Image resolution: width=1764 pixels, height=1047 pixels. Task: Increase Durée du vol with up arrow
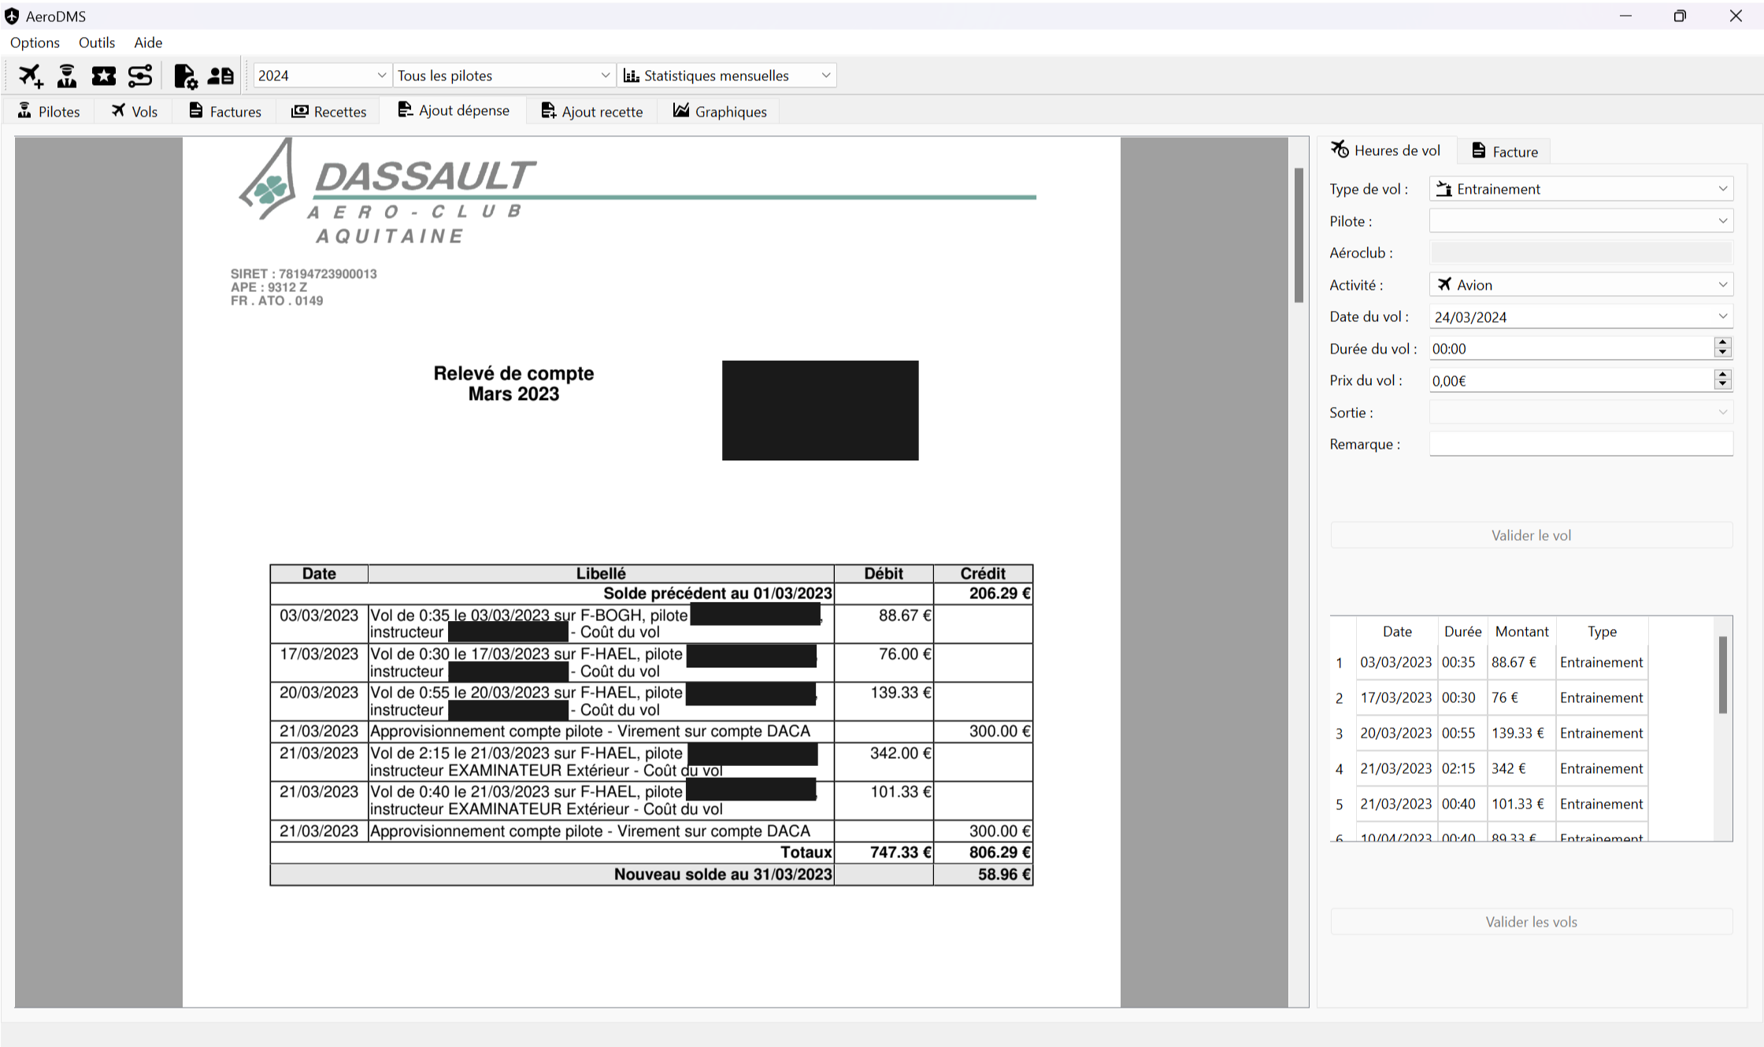click(x=1722, y=342)
